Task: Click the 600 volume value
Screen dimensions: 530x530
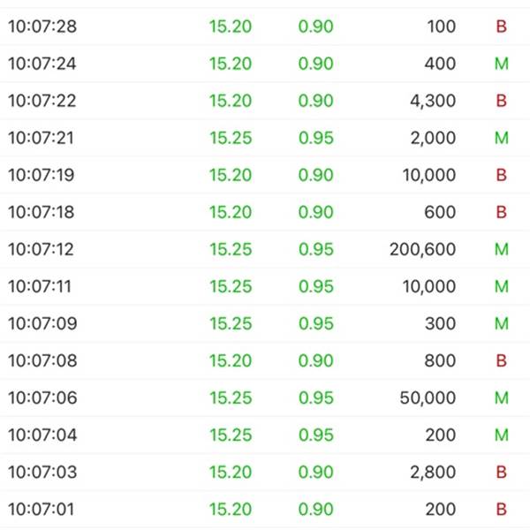Action: tap(440, 212)
